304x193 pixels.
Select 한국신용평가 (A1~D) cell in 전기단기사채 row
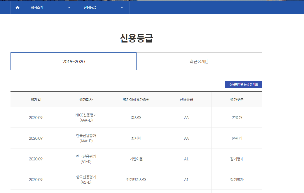86,180
